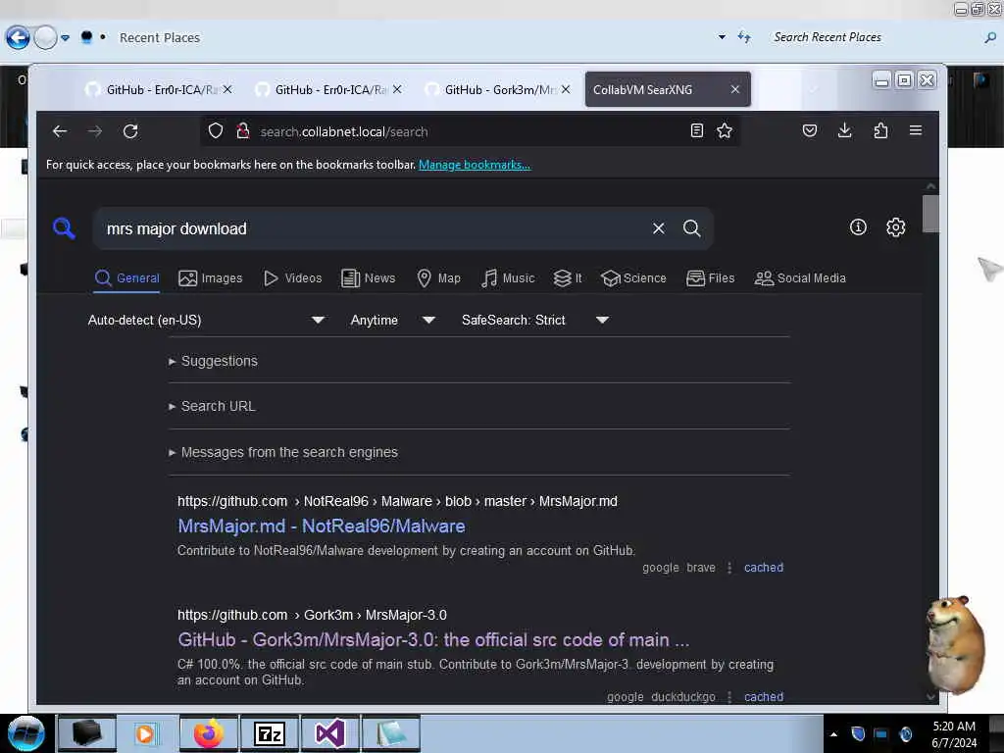Open SafeSearch Strict dropdown
Image resolution: width=1004 pixels, height=753 pixels.
click(535, 320)
